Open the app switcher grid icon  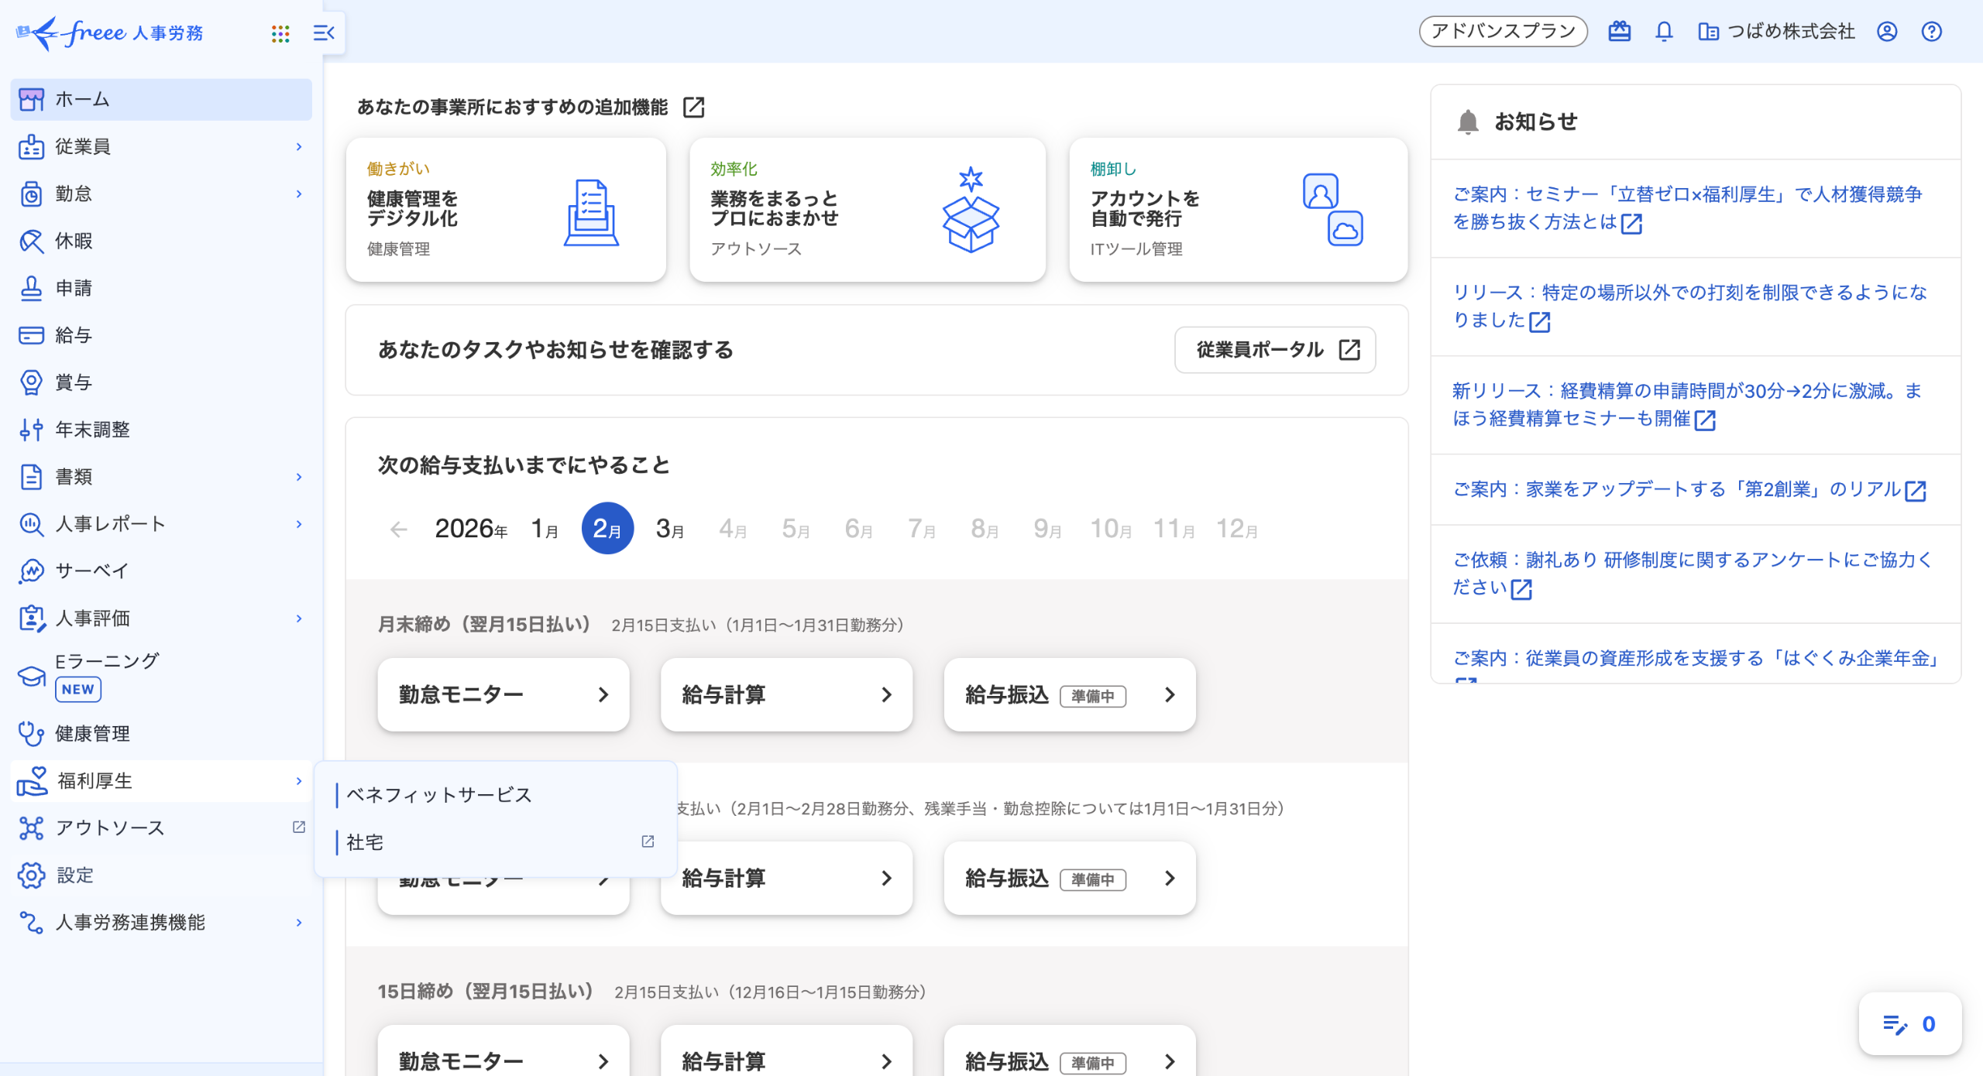pyautogui.click(x=280, y=33)
